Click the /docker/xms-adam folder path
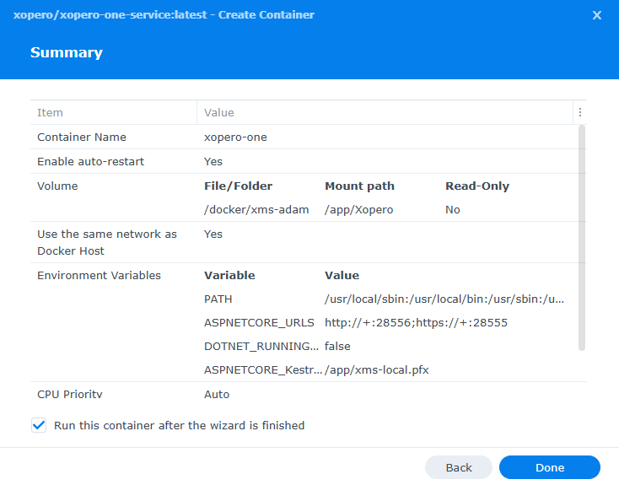619x485 pixels. tap(256, 209)
